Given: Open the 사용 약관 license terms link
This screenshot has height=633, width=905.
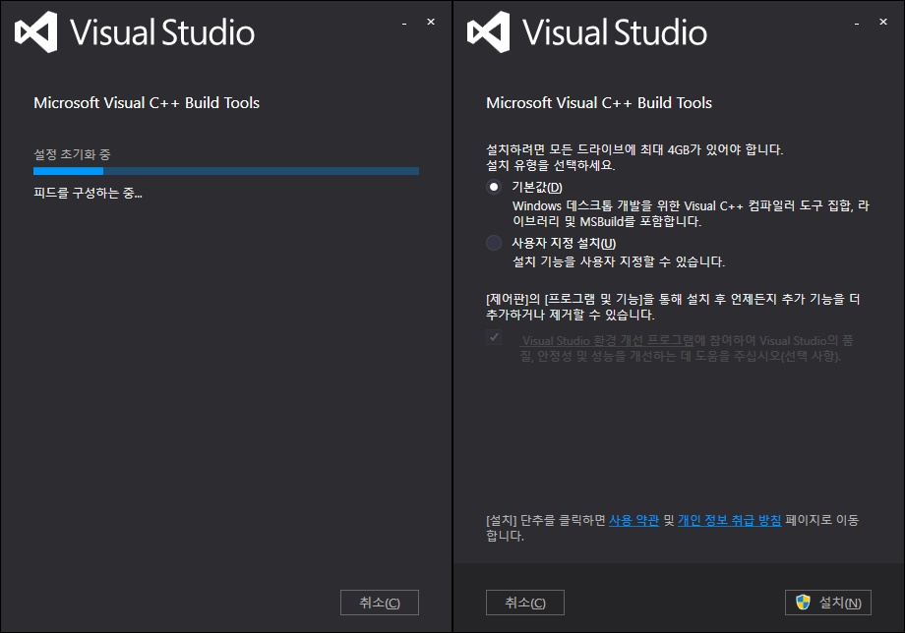Looking at the screenshot, I should pos(633,520).
